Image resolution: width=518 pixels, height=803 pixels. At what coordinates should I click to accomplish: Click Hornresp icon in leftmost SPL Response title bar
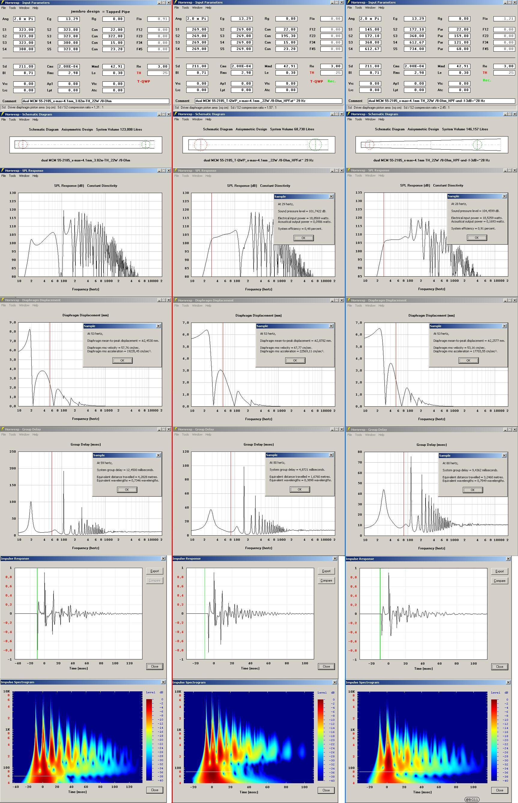(x=3, y=171)
